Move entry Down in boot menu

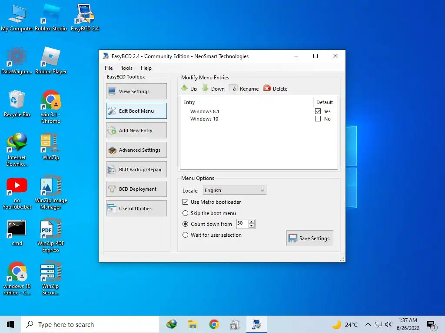(x=213, y=88)
